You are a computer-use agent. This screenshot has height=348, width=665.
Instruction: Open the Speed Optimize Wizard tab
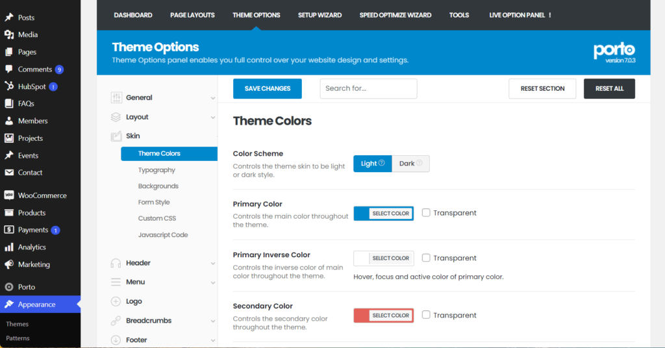point(395,16)
